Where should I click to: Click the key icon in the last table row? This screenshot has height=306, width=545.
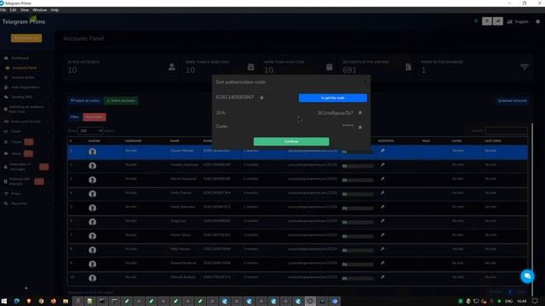[382, 277]
